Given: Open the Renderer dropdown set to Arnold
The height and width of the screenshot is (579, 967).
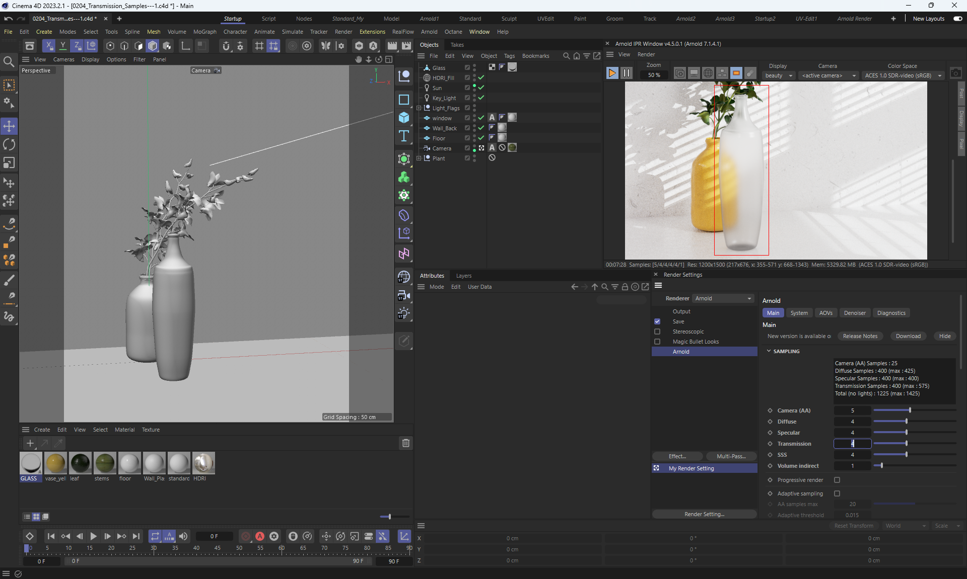Looking at the screenshot, I should [723, 298].
